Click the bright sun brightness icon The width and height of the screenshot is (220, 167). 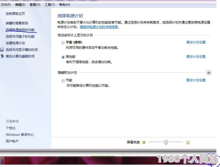(x=188, y=143)
